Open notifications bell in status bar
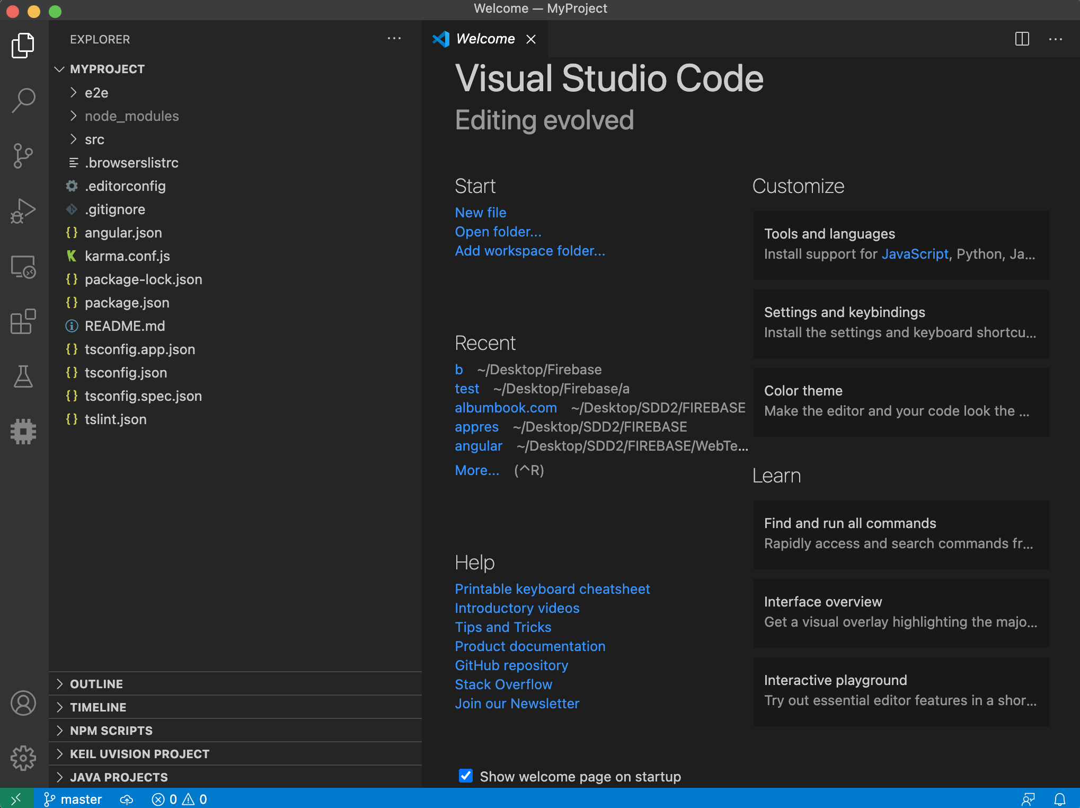 point(1059,799)
